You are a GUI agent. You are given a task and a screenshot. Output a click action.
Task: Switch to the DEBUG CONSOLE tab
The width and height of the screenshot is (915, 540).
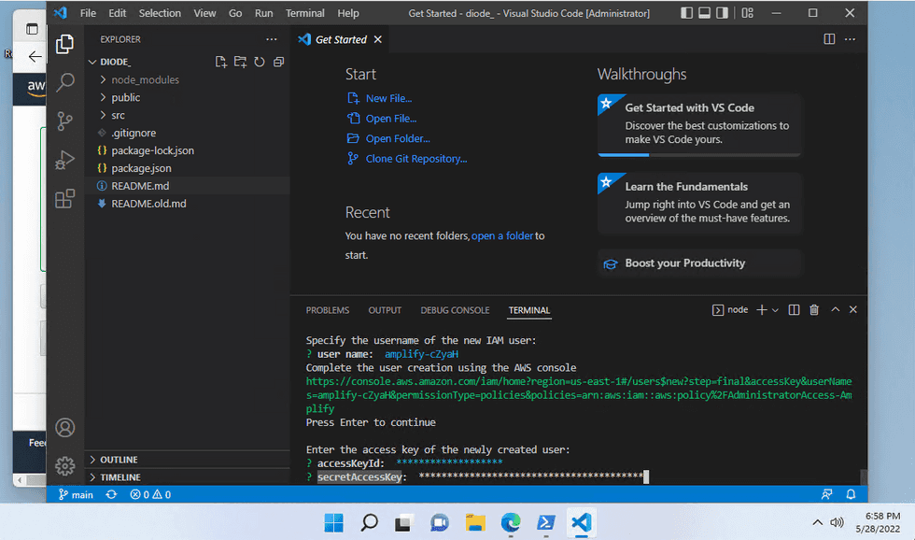point(456,310)
